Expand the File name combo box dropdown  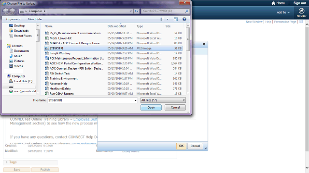[135, 100]
